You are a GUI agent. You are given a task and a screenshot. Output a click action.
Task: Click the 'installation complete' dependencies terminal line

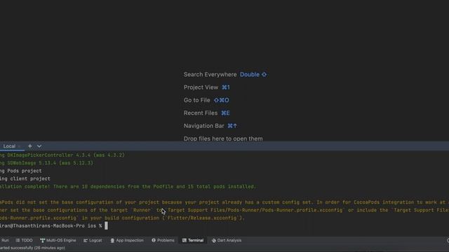click(x=128, y=187)
